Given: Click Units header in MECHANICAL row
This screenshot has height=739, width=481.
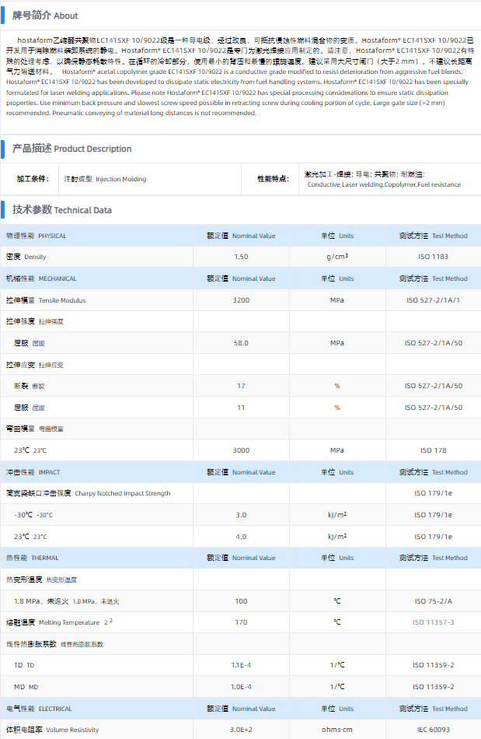Looking at the screenshot, I should coord(337,278).
